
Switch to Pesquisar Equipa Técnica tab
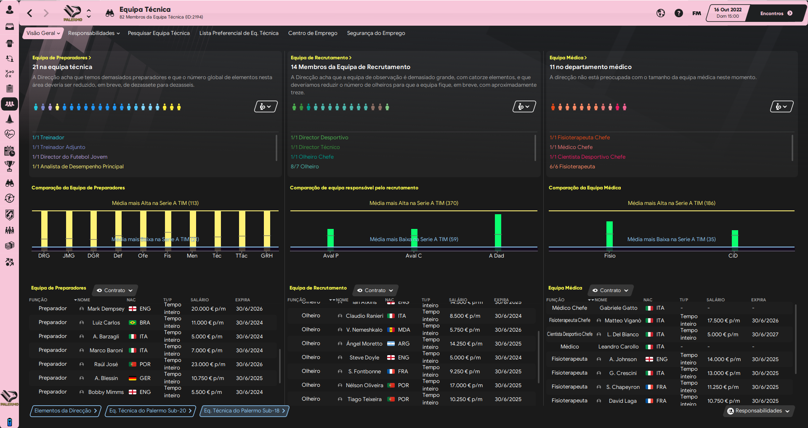159,33
